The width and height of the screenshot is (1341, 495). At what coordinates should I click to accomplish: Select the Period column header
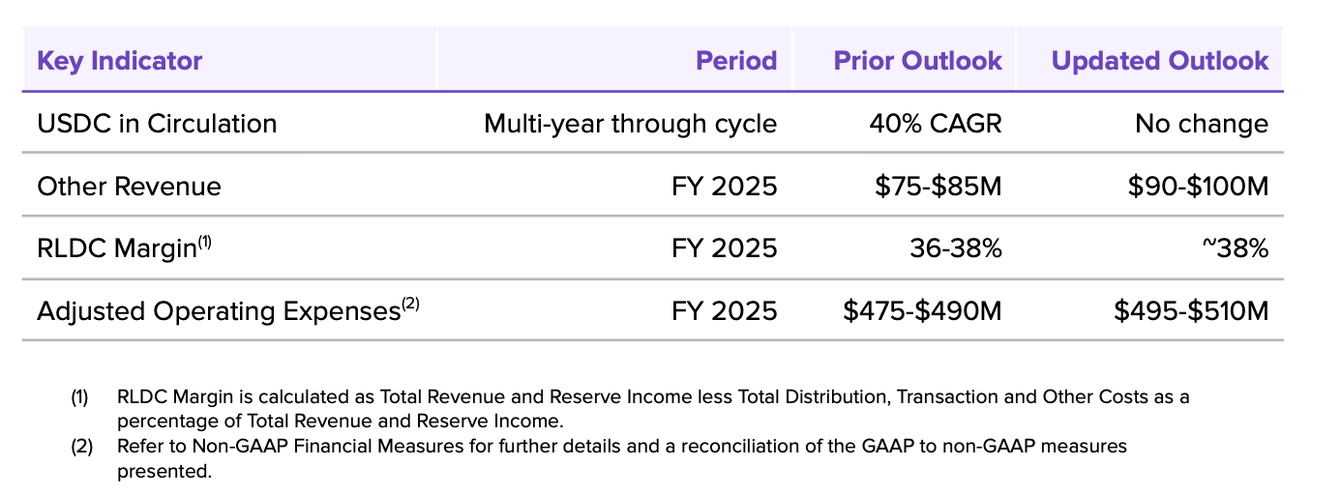click(736, 61)
